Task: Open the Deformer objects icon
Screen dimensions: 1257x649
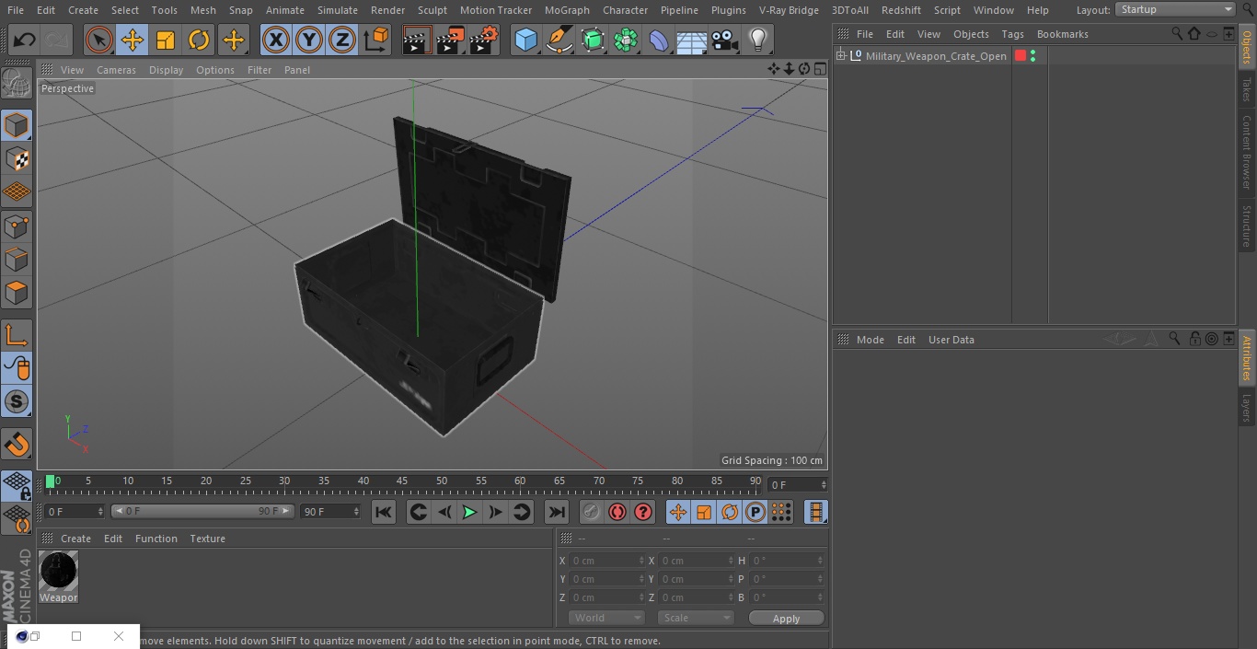Action: [x=659, y=41]
